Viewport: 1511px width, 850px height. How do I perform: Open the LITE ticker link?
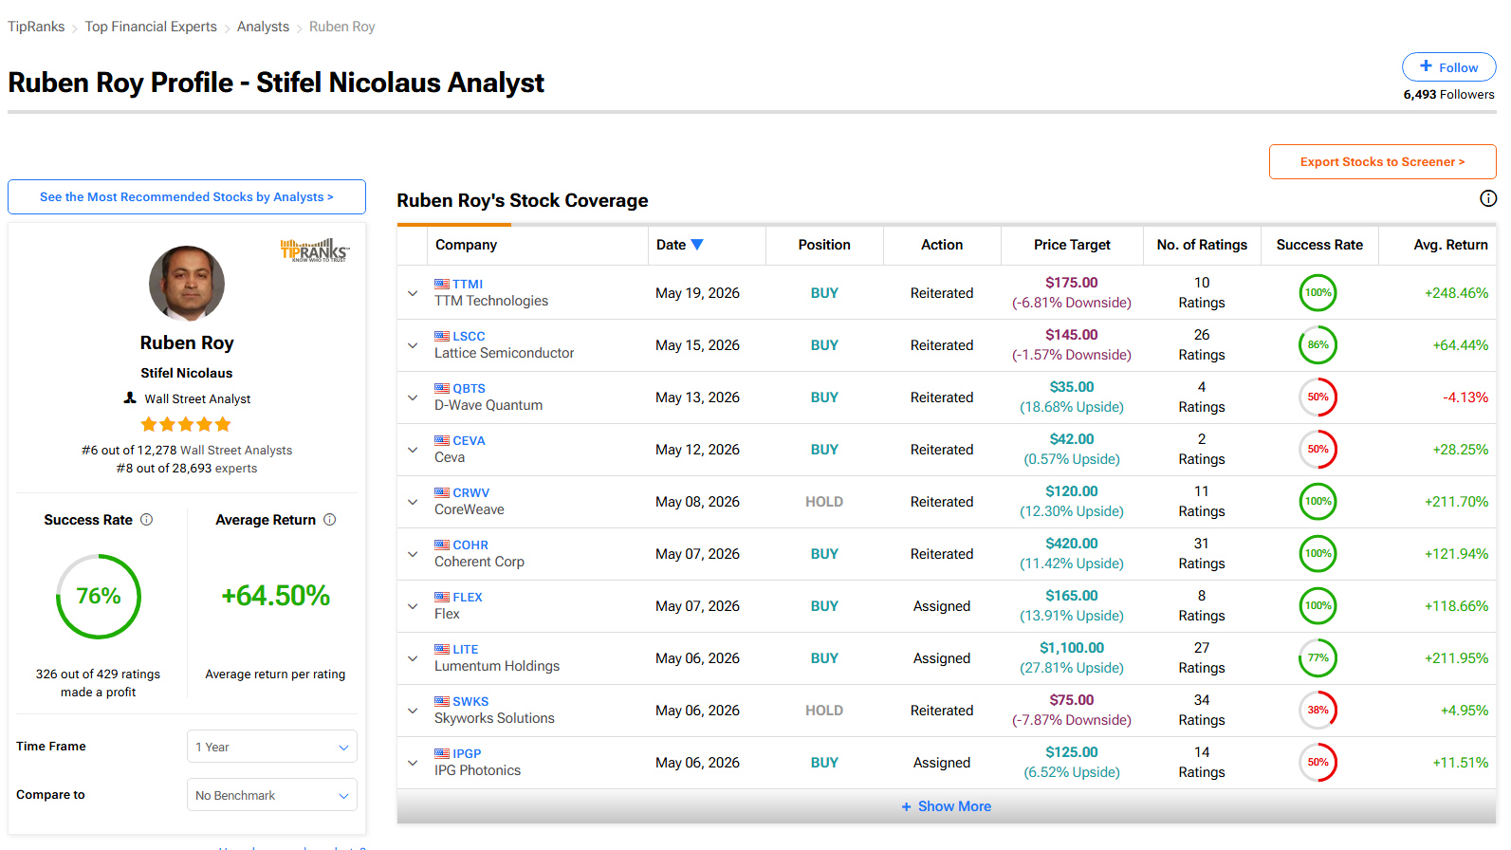pos(466,649)
